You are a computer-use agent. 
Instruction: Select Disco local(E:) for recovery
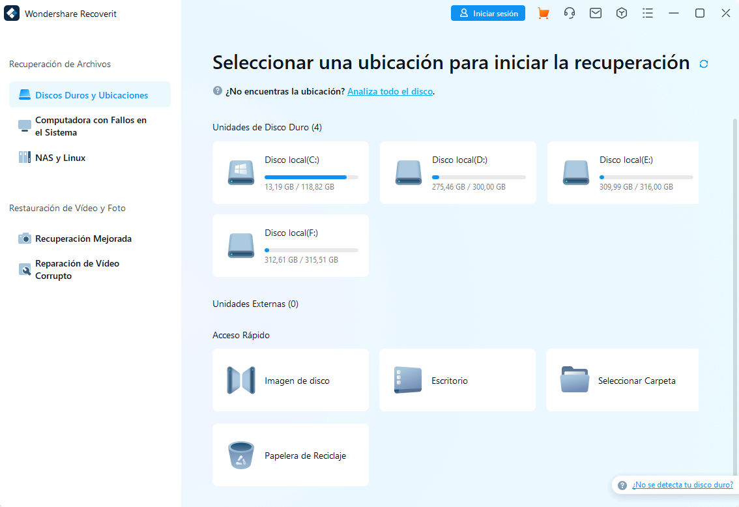click(x=622, y=173)
